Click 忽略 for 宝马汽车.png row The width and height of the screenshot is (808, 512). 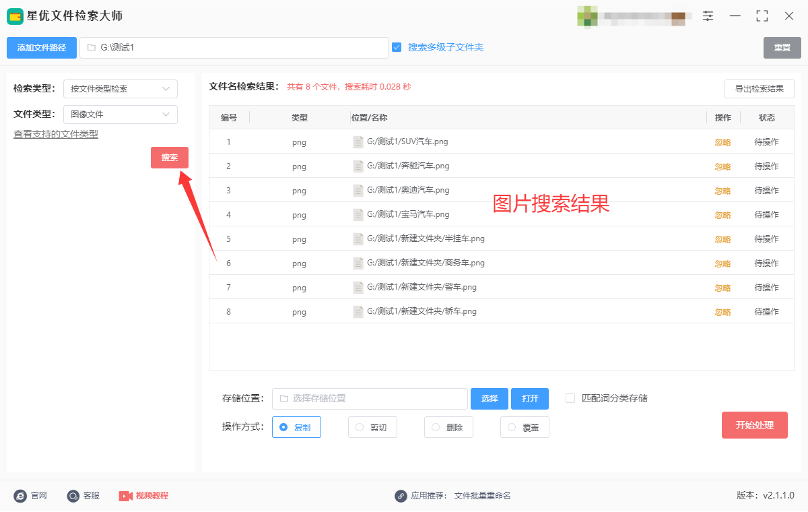point(722,215)
